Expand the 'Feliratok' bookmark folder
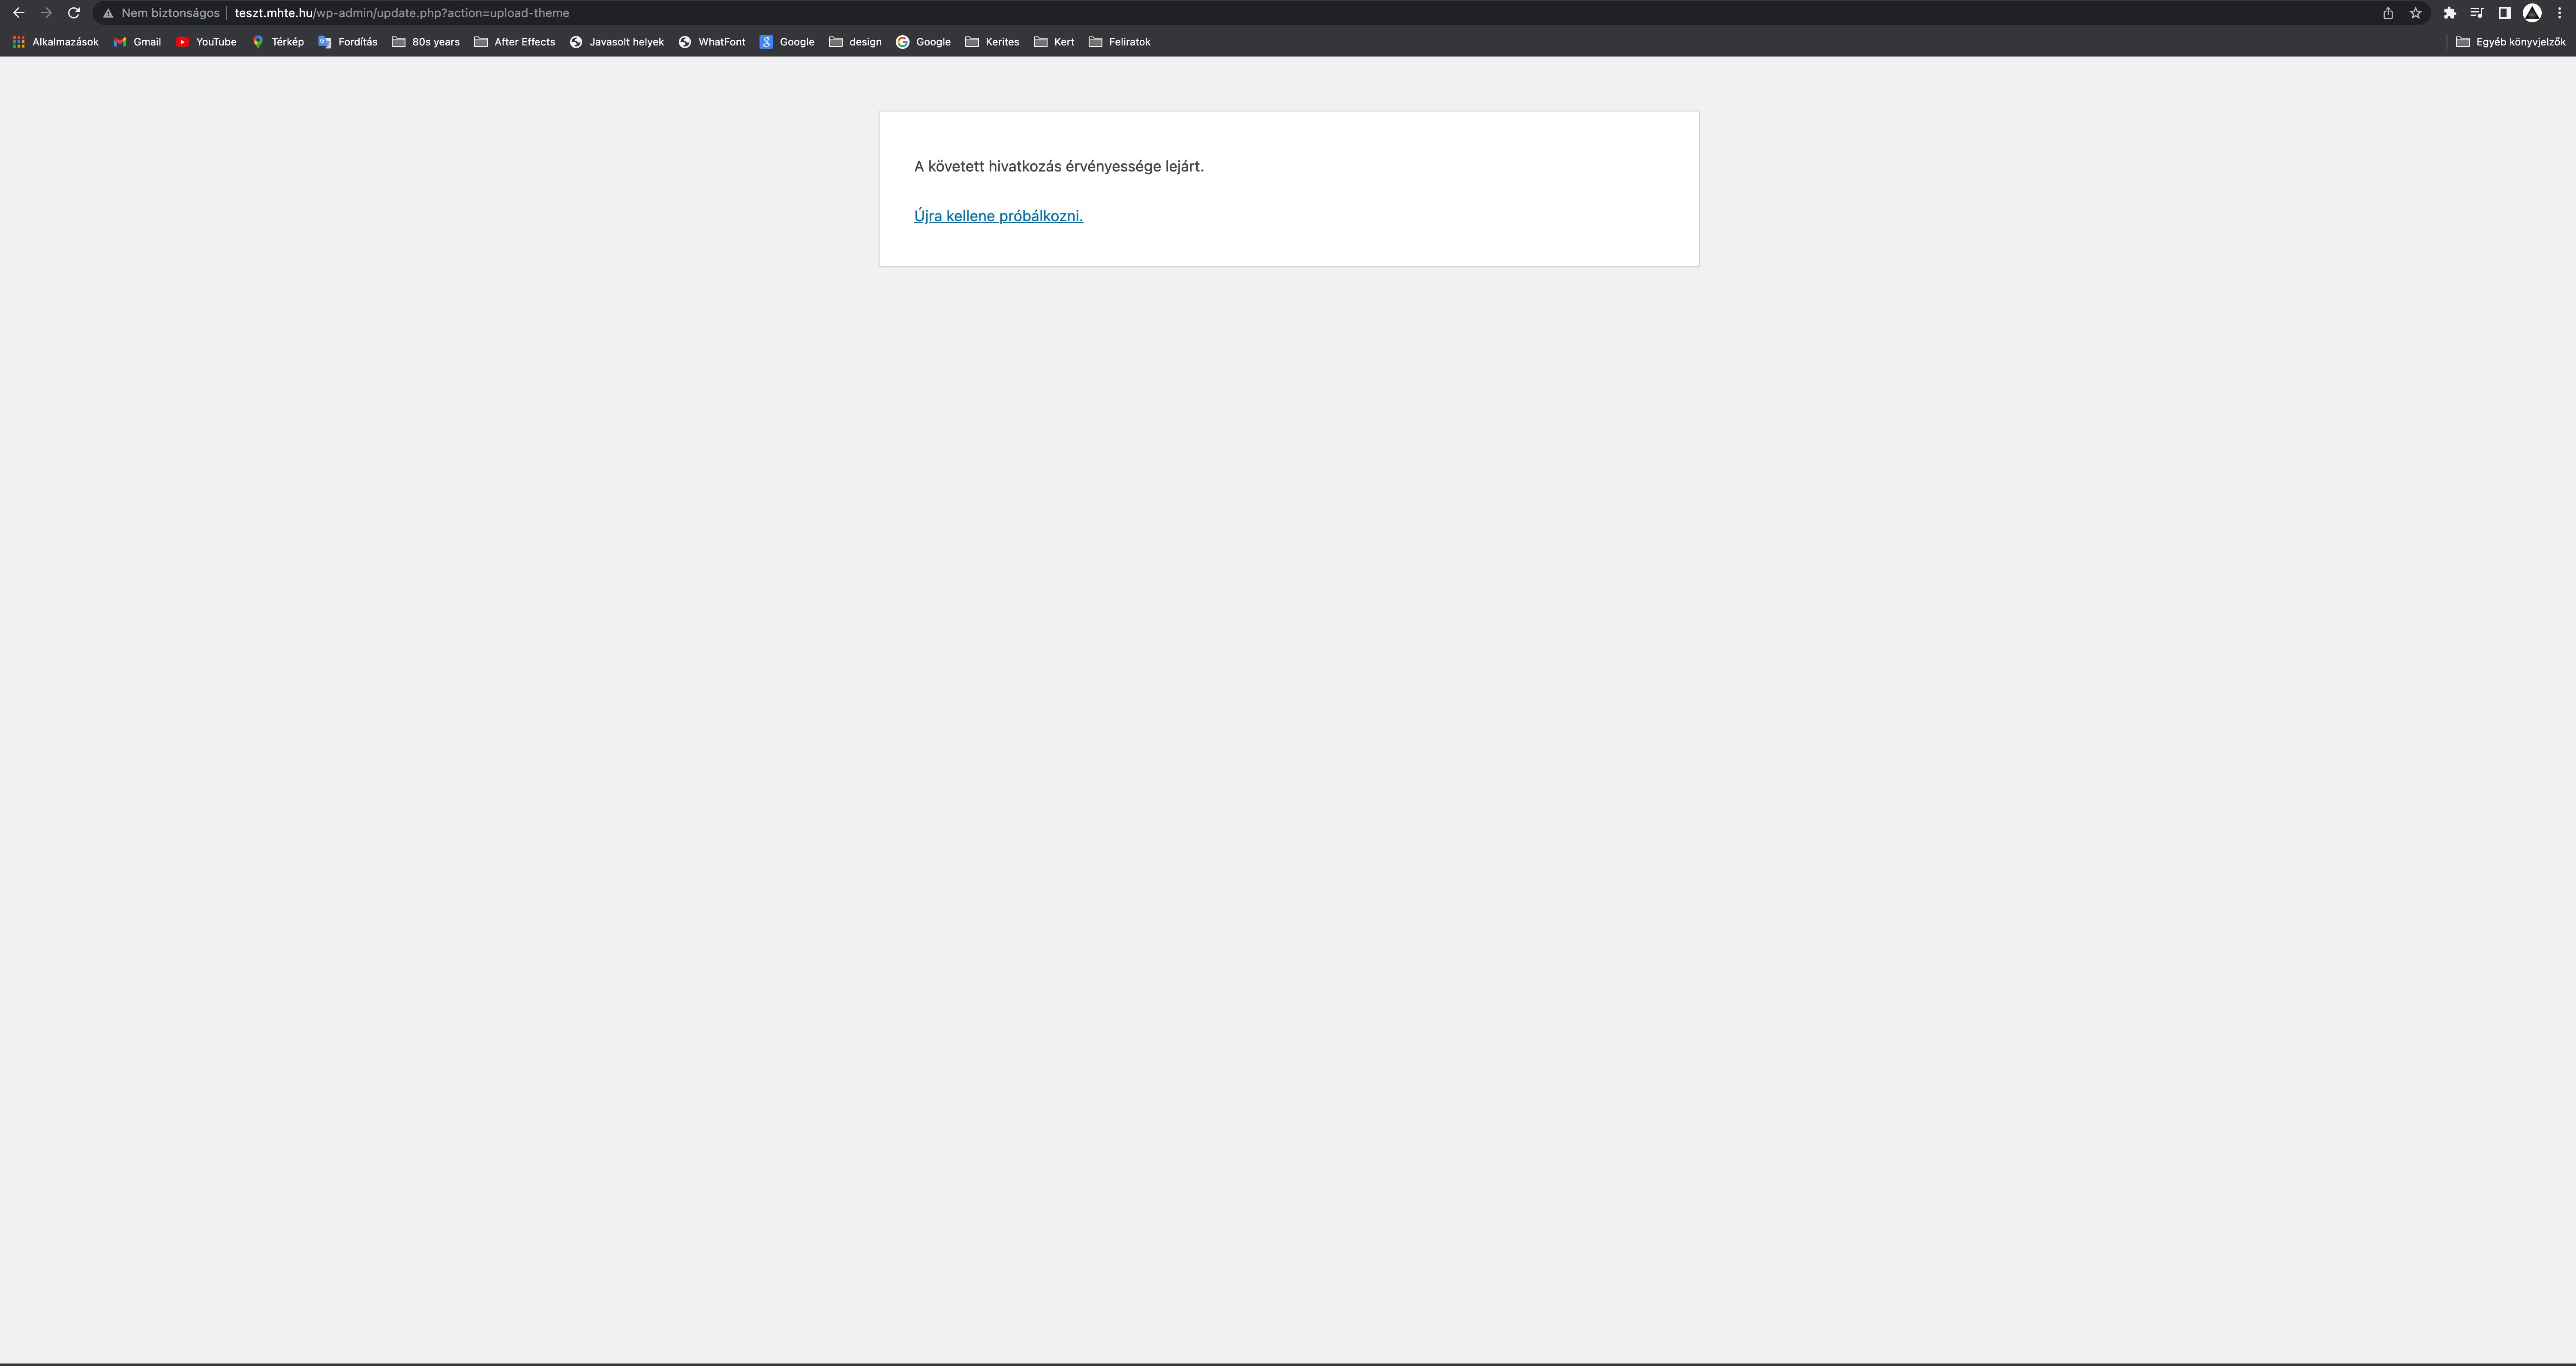Image resolution: width=2576 pixels, height=1366 pixels. pyautogui.click(x=1119, y=42)
